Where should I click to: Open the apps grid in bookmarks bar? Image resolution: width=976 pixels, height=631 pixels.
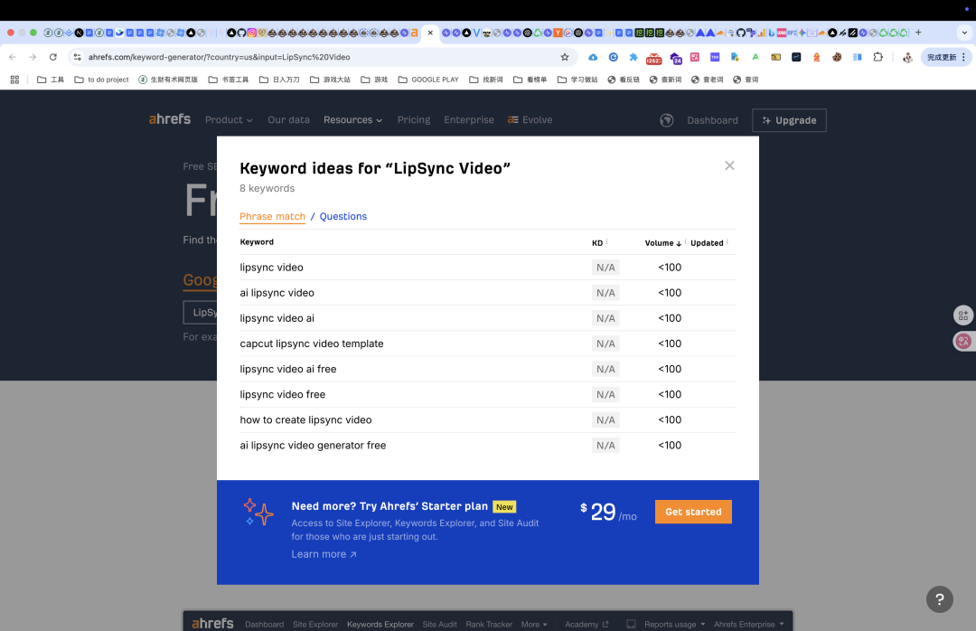pos(14,80)
